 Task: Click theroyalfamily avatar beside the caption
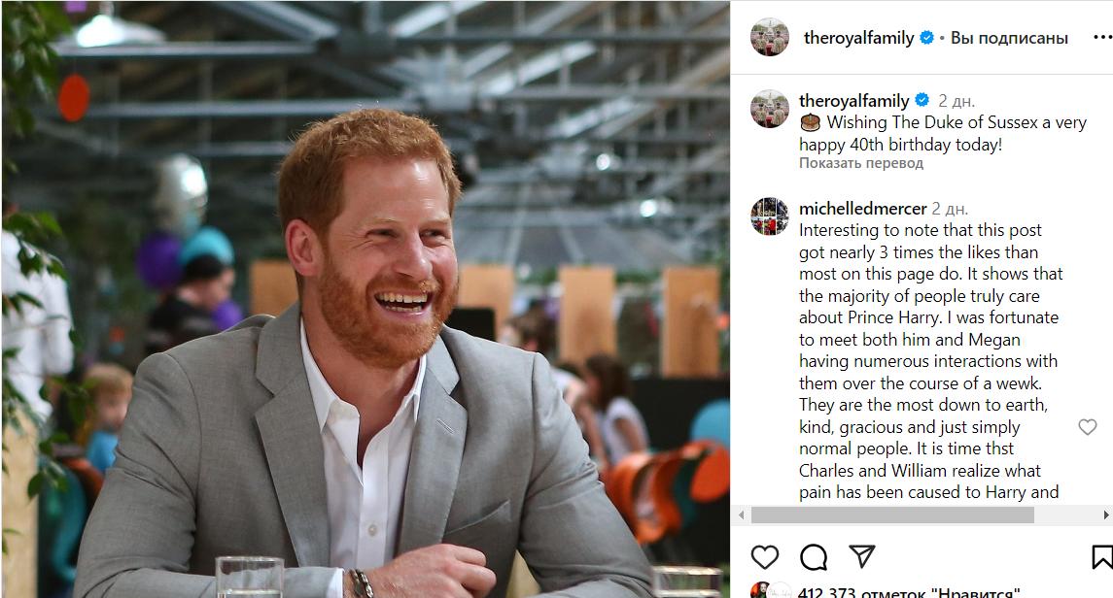click(770, 109)
